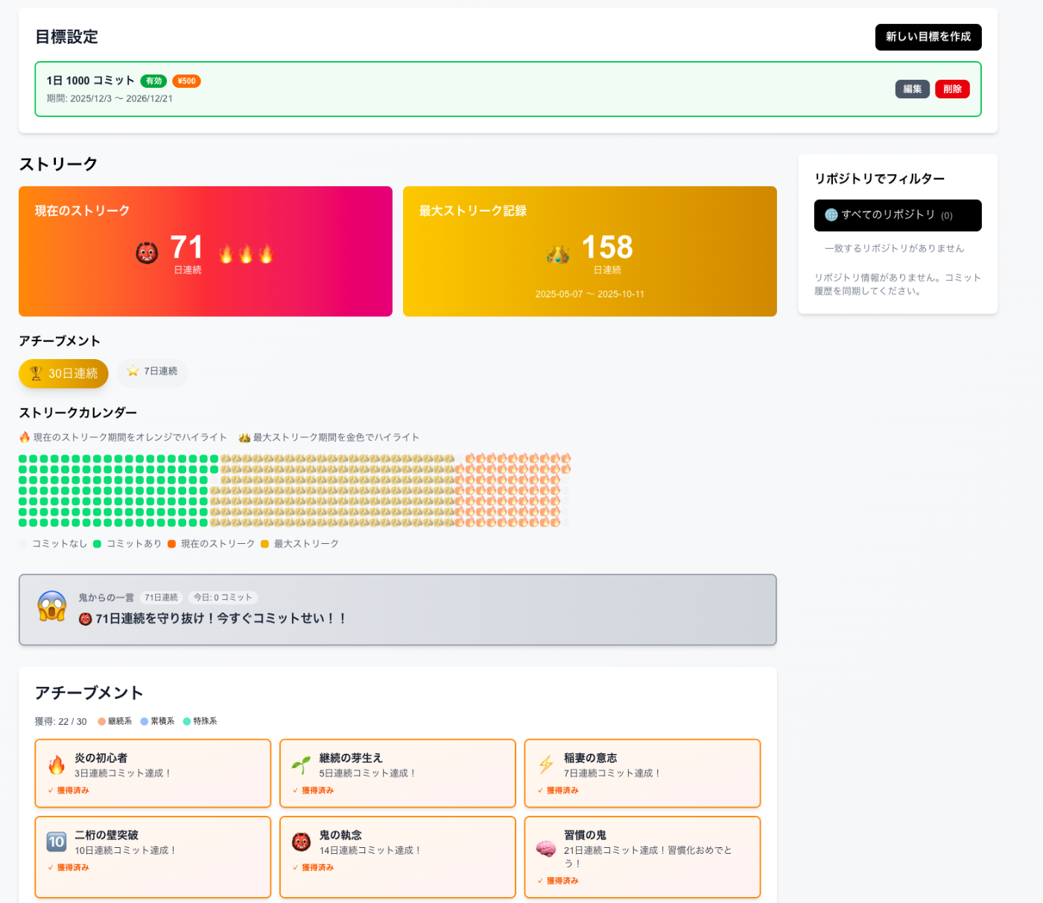Toggle the 特殊系 achievement filter
The width and height of the screenshot is (1043, 903).
point(200,721)
